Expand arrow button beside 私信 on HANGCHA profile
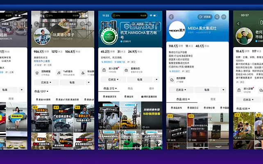Screen dimensions: 263x164 pyautogui.click(x=156, y=80)
